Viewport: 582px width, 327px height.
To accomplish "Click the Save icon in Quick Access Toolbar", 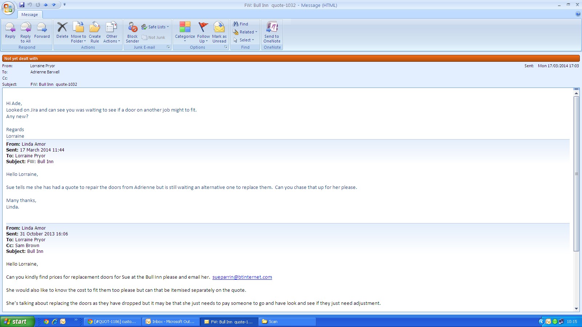I will coord(22,5).
